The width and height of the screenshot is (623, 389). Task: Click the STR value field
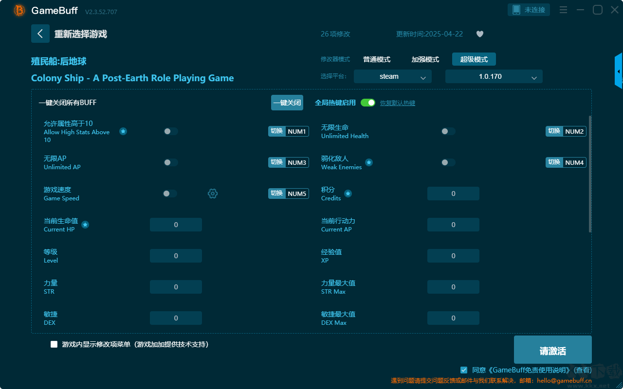pyautogui.click(x=176, y=287)
